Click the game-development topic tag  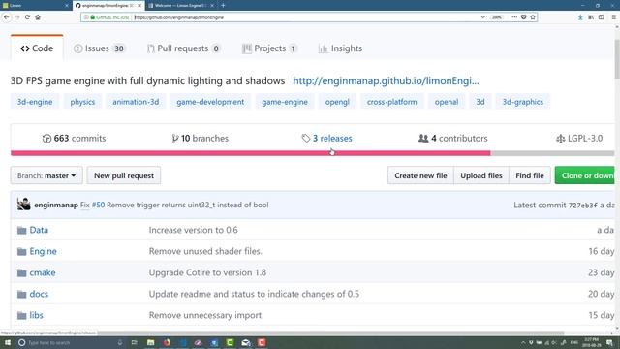[210, 102]
